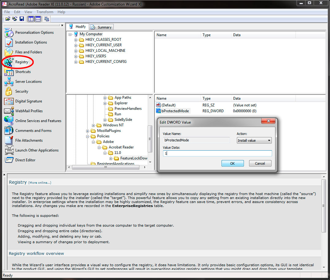Open the Direct Editor sidebar icon
330x280 pixels.
(9, 160)
